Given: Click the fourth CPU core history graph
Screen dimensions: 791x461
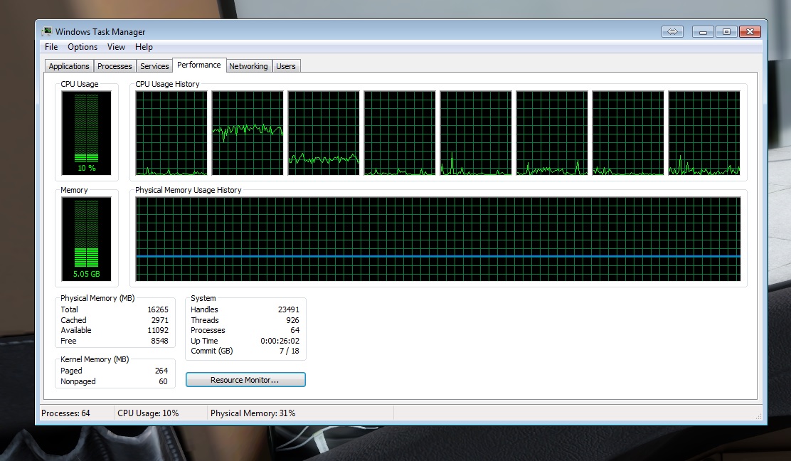Looking at the screenshot, I should (400, 133).
